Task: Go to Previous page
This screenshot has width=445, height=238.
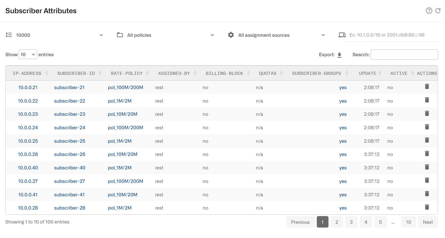Action: click(300, 222)
